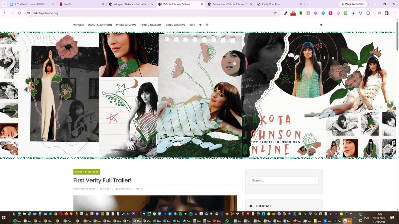Launch Steam from the taskbar toolbar
This screenshot has height=224, width=399.
(123, 214)
